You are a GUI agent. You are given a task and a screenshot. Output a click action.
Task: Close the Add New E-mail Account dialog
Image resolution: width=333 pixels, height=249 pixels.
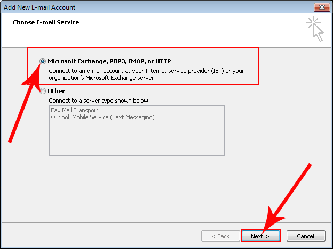click(x=322, y=7)
